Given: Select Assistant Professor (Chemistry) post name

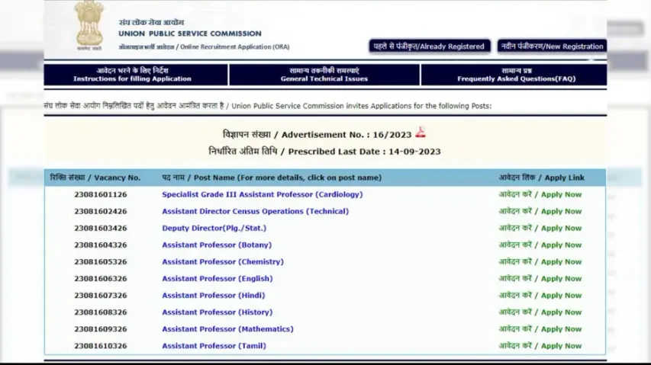Looking at the screenshot, I should (222, 261).
